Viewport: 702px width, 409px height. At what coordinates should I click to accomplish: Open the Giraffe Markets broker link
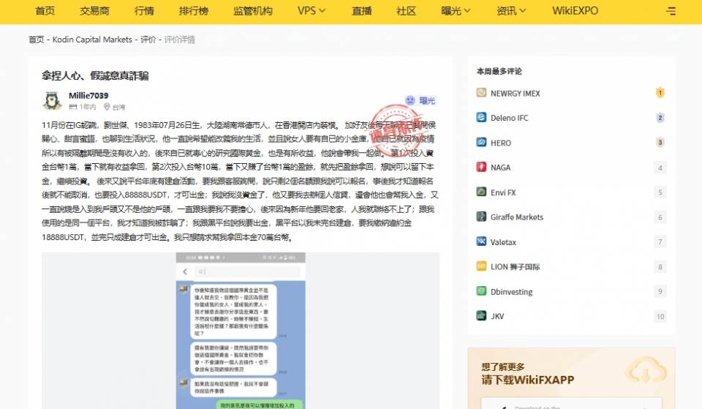(x=517, y=217)
